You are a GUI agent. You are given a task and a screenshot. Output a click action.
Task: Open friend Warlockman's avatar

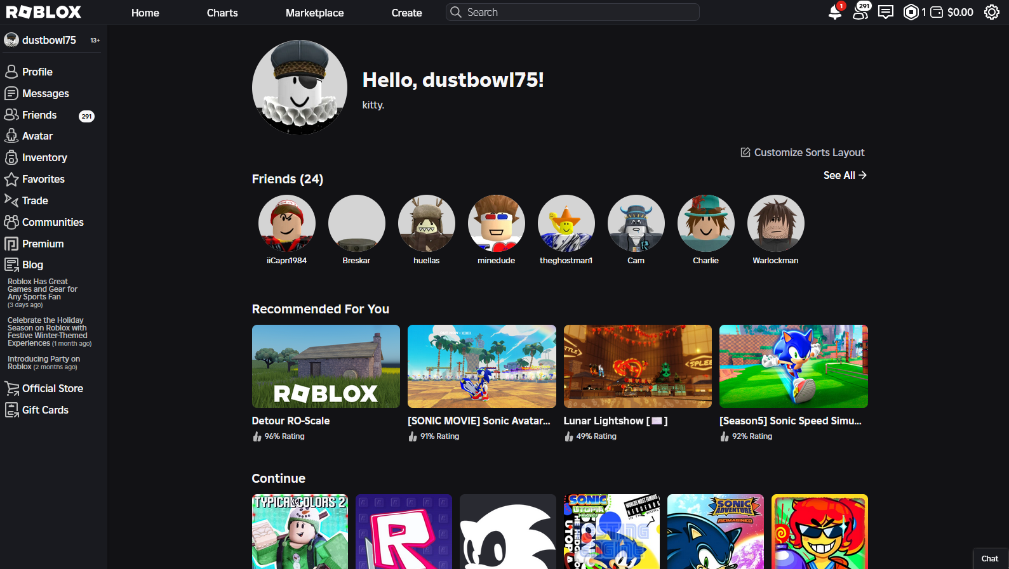click(776, 223)
